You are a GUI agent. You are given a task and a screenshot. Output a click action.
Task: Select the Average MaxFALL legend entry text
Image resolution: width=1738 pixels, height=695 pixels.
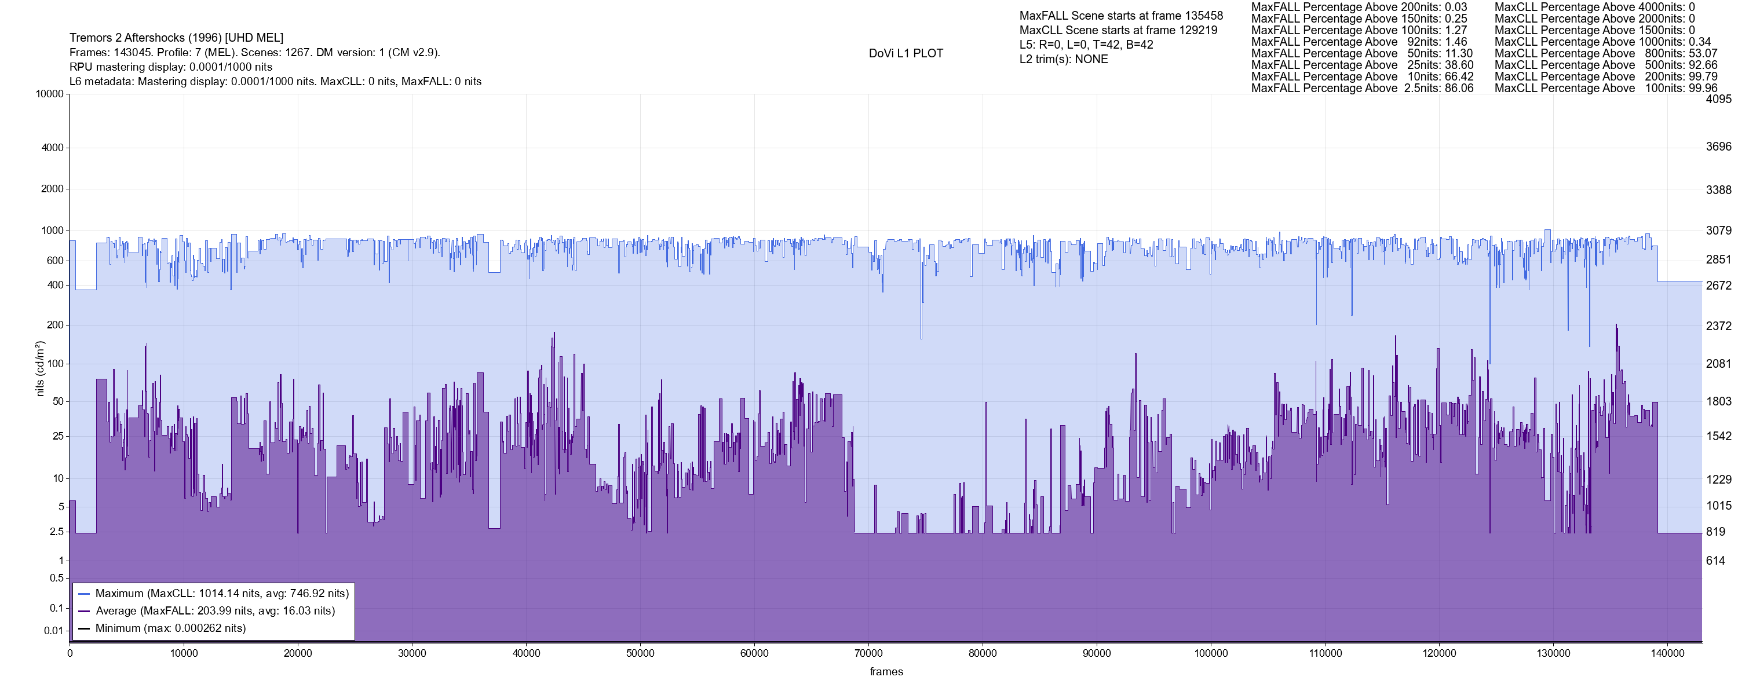(216, 610)
